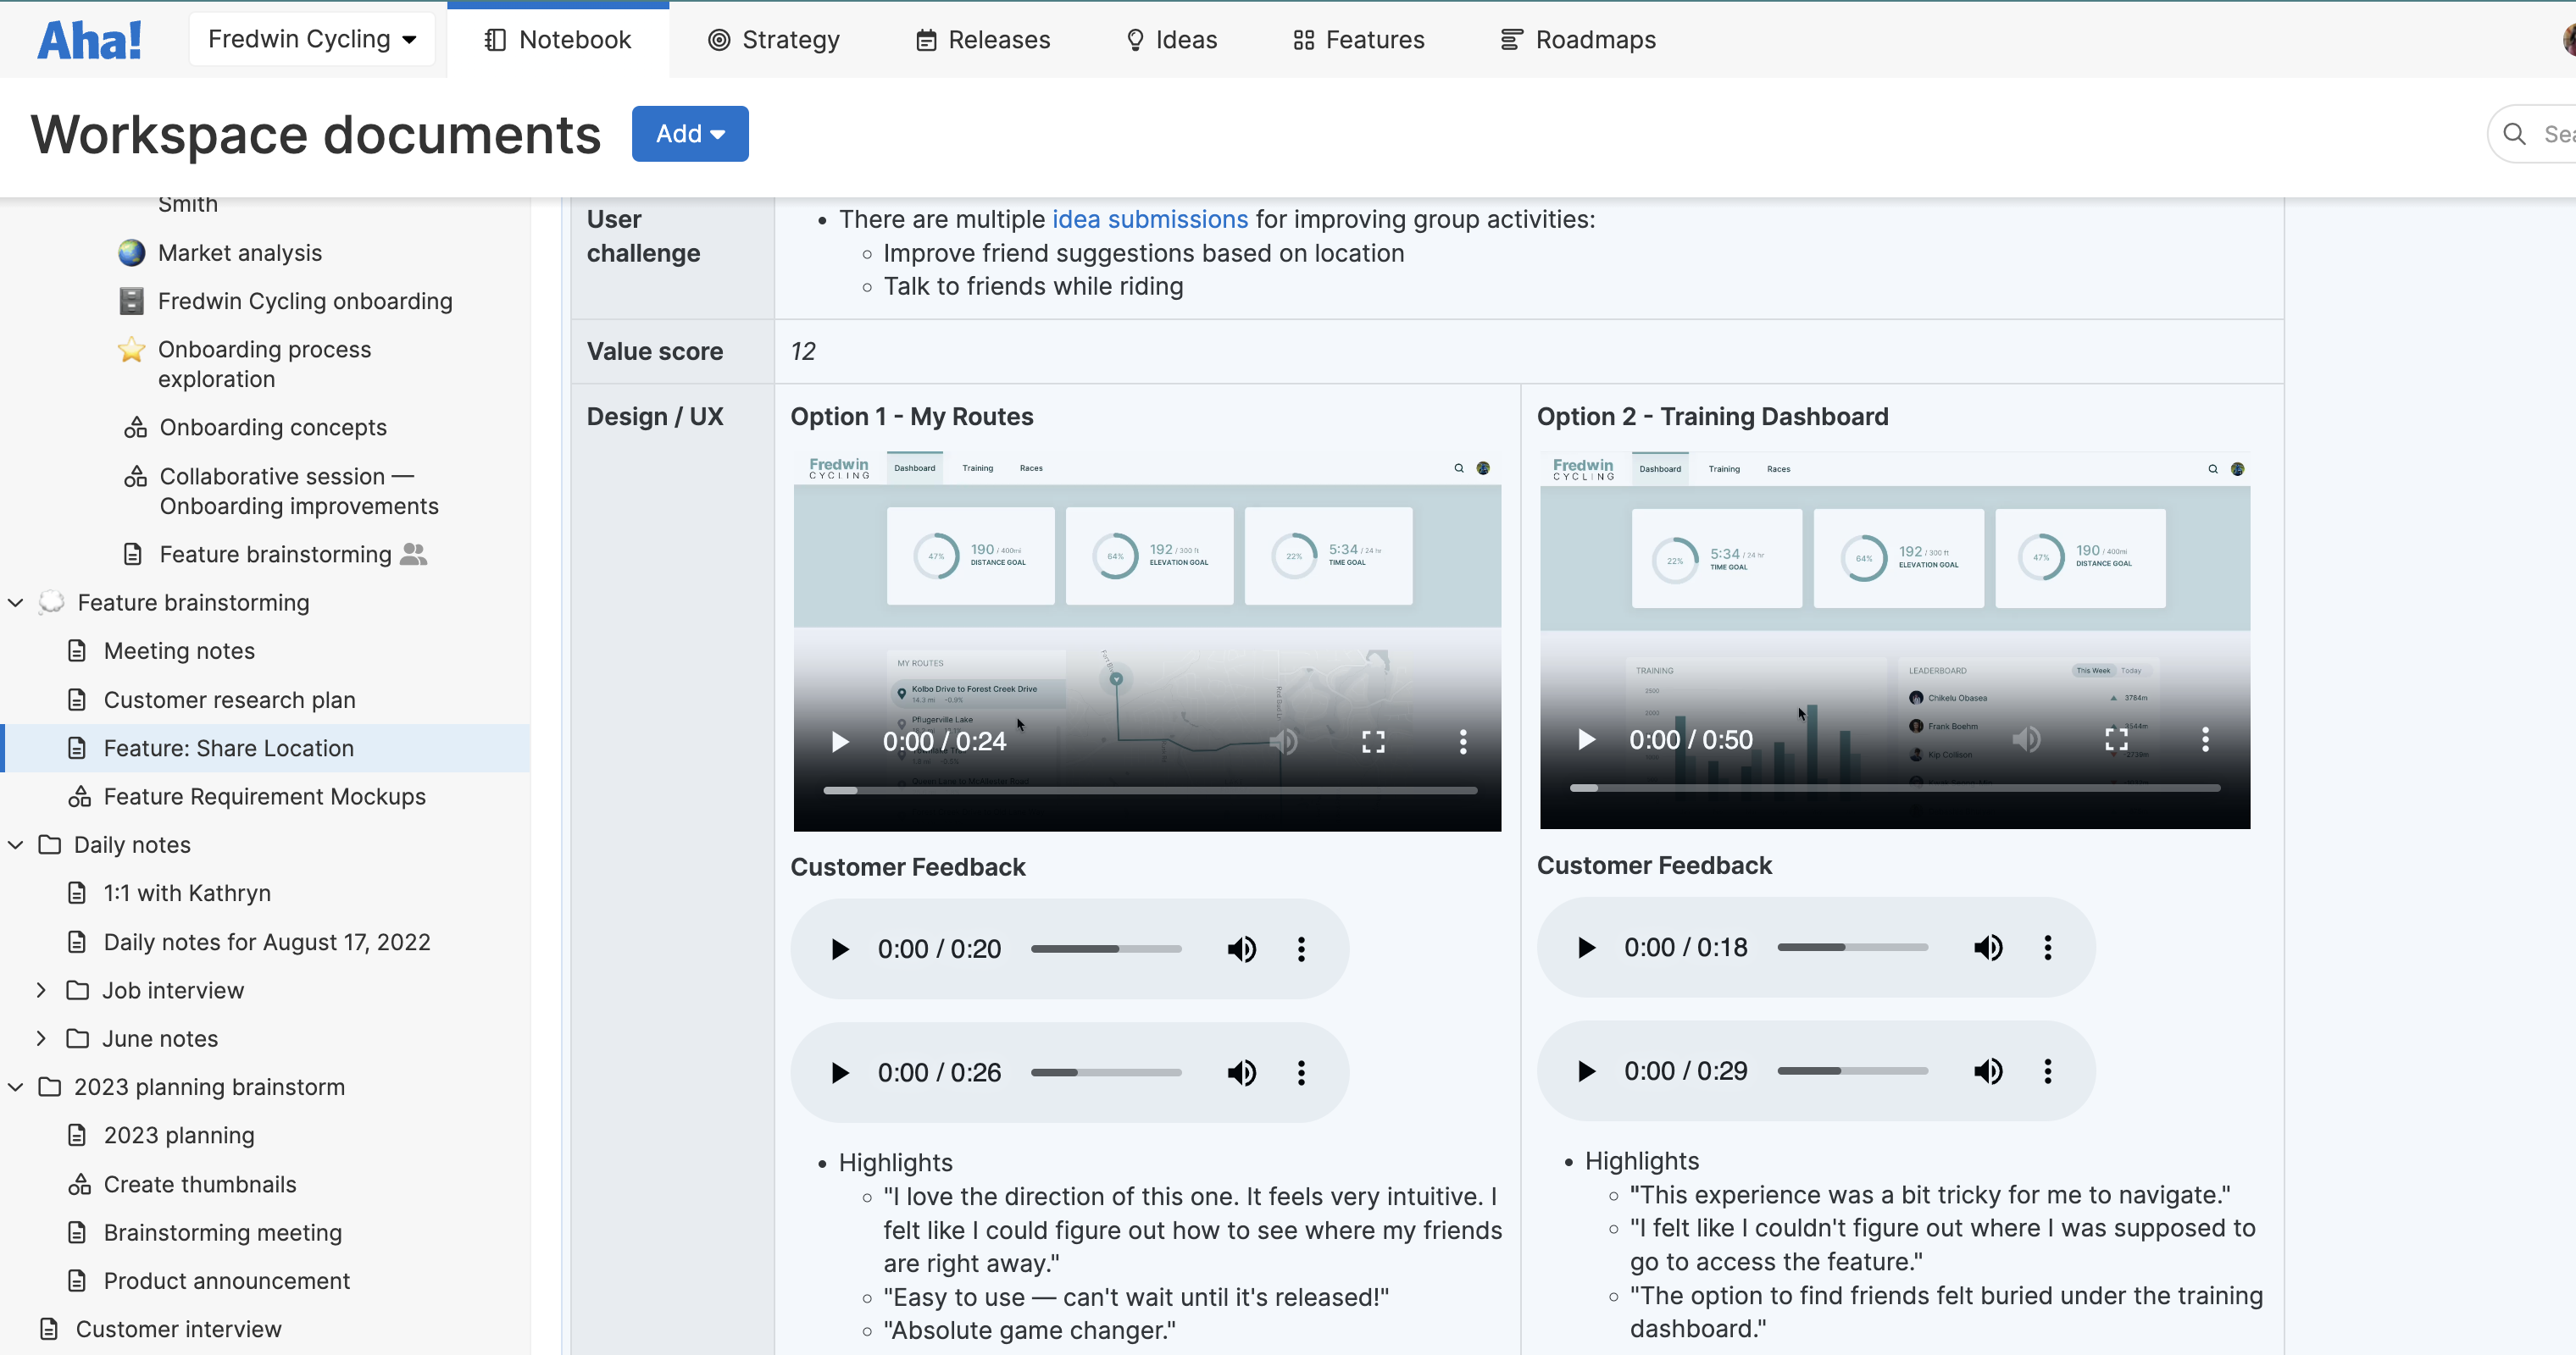Open the 2023 planning document
This screenshot has height=1355, width=2576.
point(179,1135)
